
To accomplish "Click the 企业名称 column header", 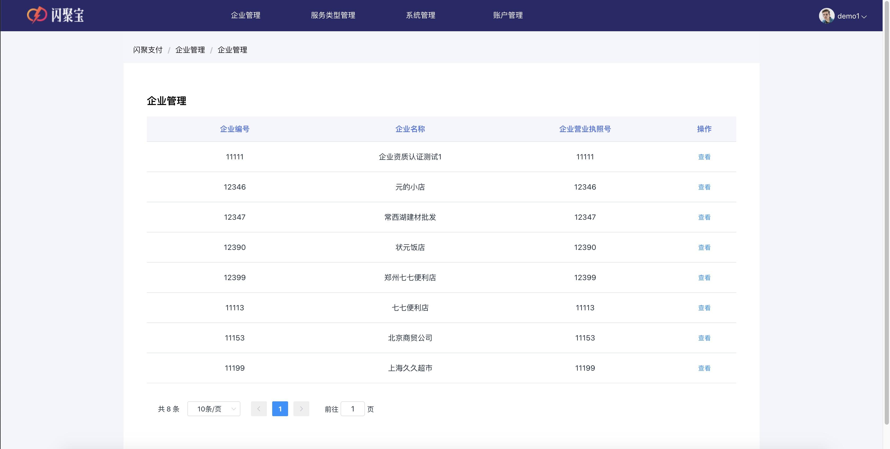I will click(x=410, y=129).
